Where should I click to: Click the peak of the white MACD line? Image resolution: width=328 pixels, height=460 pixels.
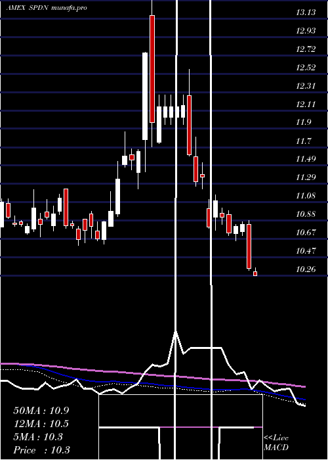point(176,333)
